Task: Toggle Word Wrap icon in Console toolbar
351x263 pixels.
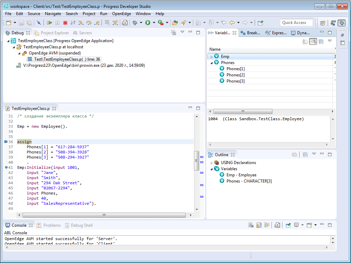Action: pos(267,225)
